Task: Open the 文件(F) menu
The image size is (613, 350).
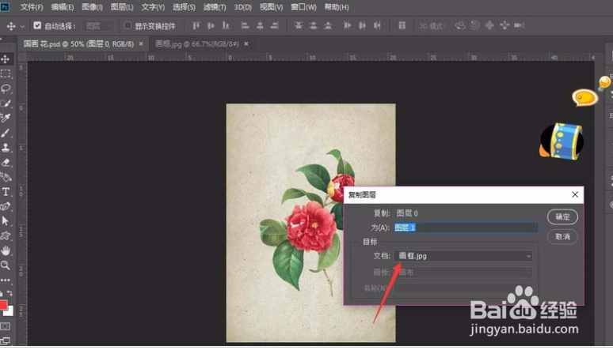Action: [x=31, y=7]
